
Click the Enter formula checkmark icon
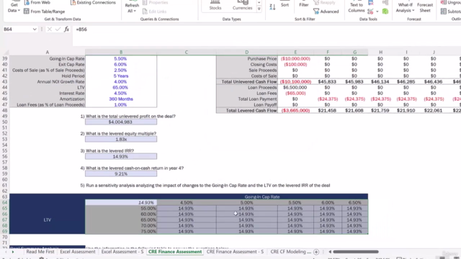tap(58, 29)
